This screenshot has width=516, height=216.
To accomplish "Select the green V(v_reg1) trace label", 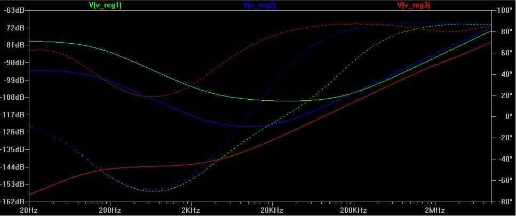I will point(105,5).
